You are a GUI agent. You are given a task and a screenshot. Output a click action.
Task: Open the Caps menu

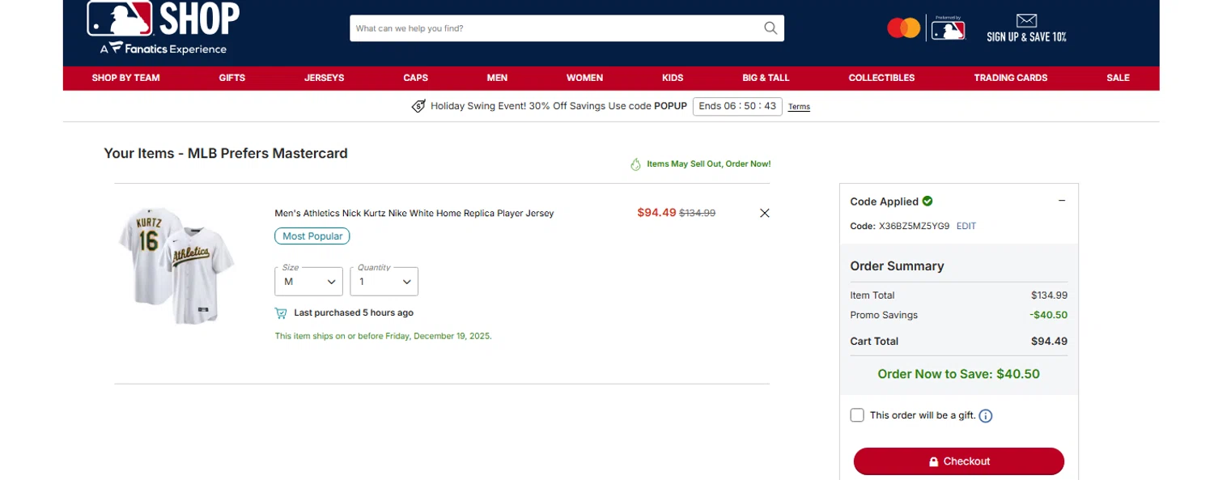coord(416,78)
